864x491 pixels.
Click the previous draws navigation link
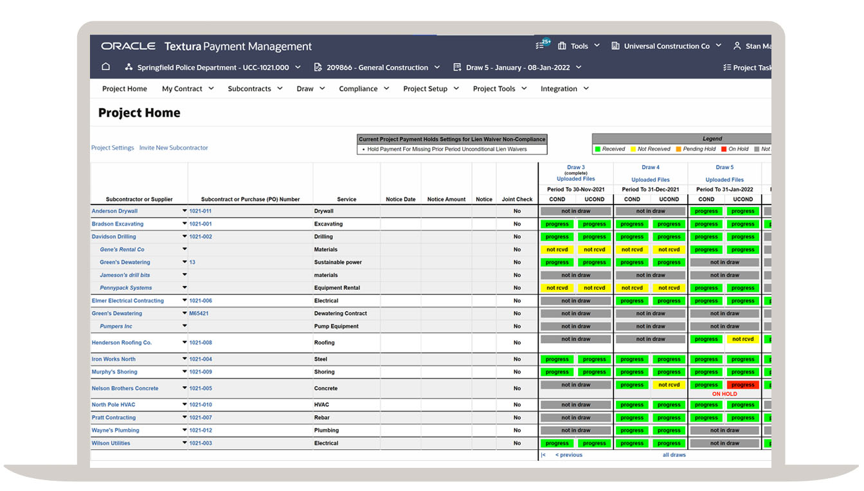568,454
